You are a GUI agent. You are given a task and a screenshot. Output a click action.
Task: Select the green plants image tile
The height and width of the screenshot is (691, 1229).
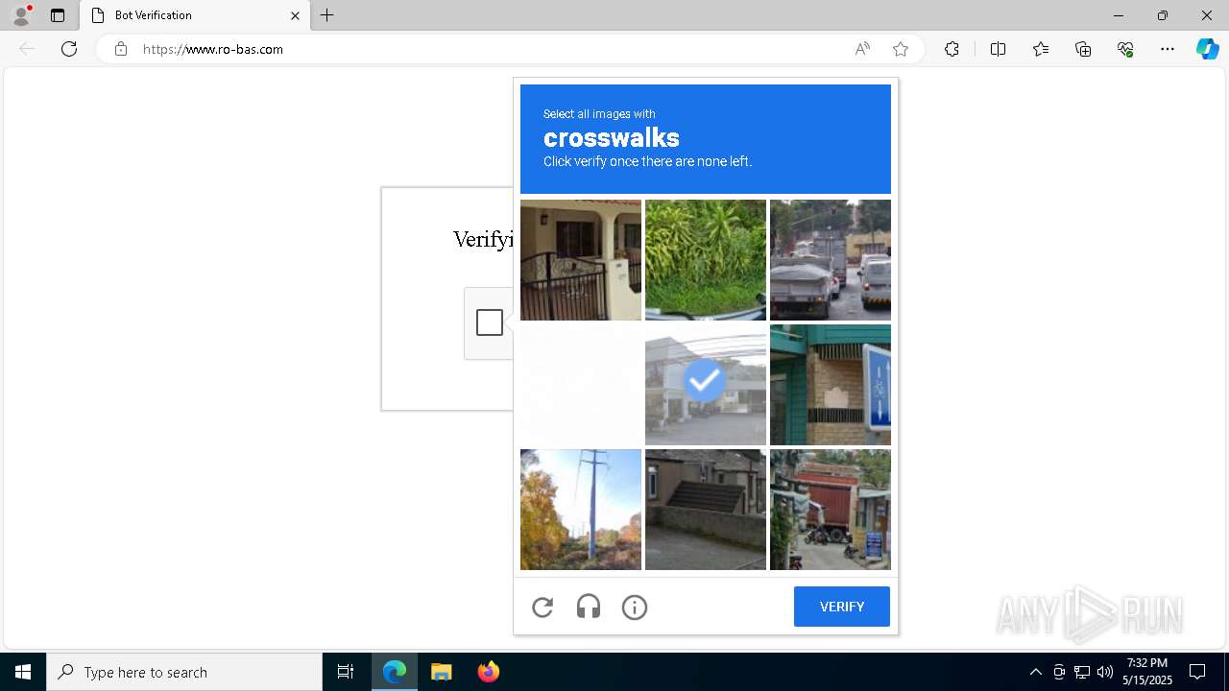click(x=706, y=260)
